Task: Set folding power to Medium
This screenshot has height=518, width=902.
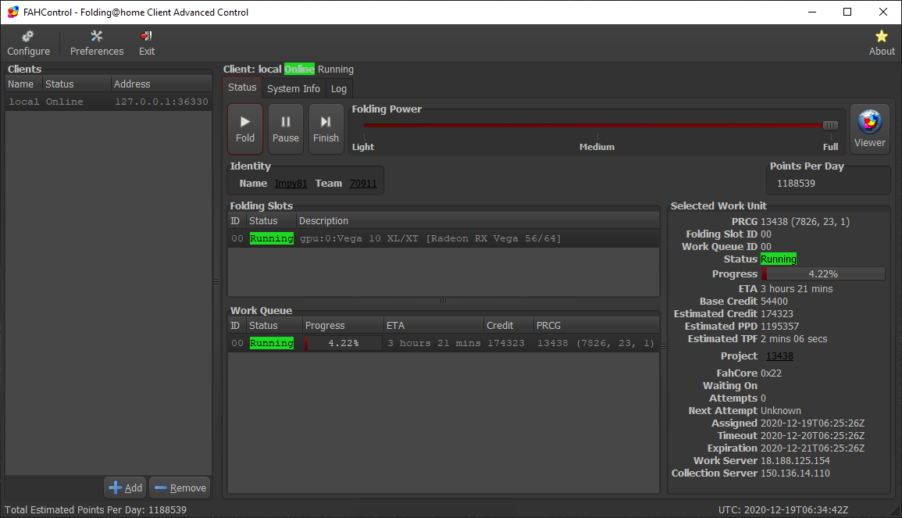Action: pyautogui.click(x=597, y=147)
